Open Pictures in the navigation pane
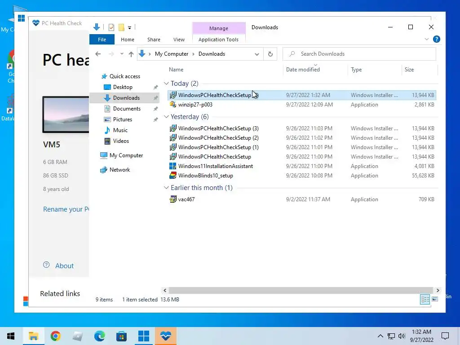This screenshot has width=460, height=345. coord(122,119)
